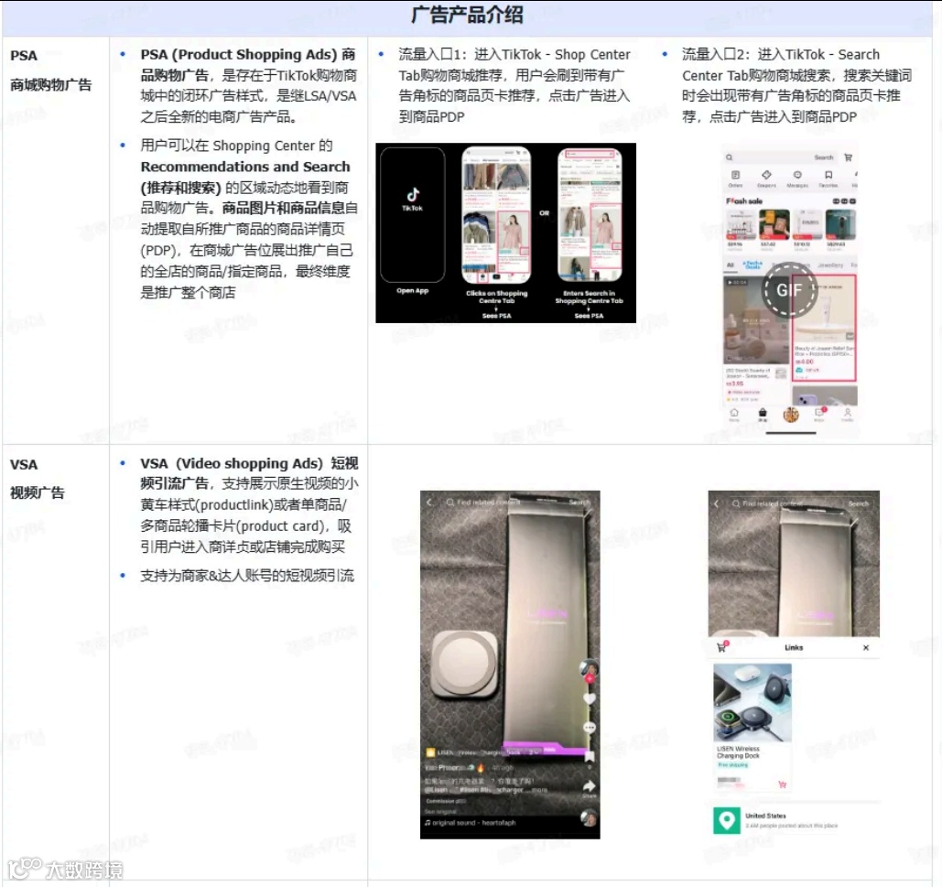Open the Inbox icon with red badge
The width and height of the screenshot is (942, 887).
pyautogui.click(x=819, y=413)
